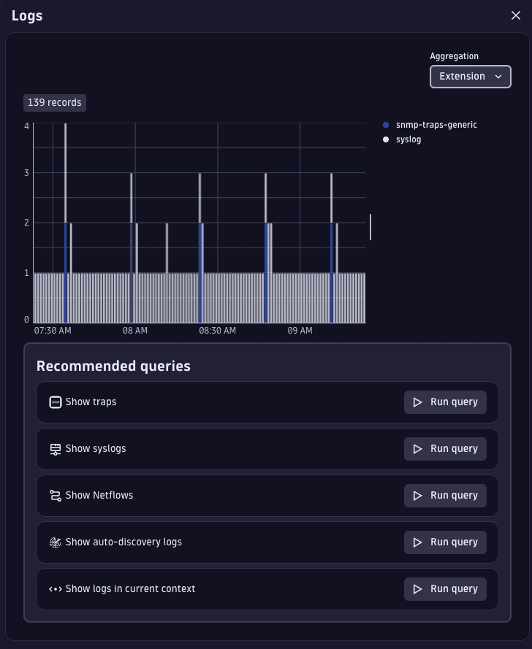Close the Logs dialog
Image resolution: width=532 pixels, height=649 pixels.
pos(516,15)
